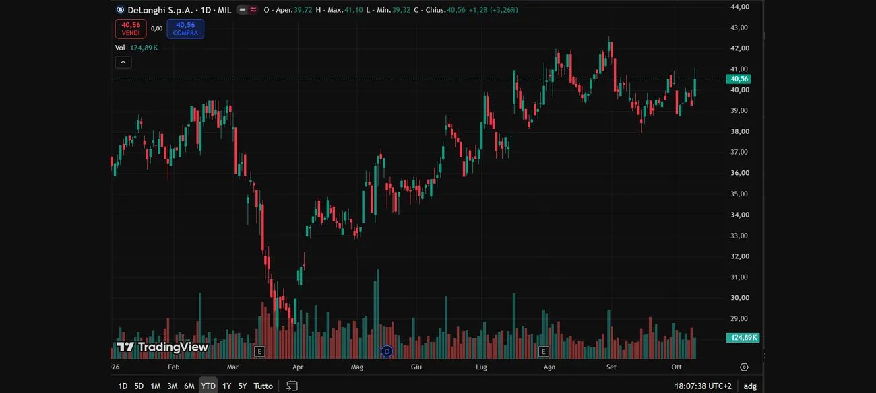Screen dimensions: 876x393
Task: Select the 1M time range
Action: (x=156, y=386)
